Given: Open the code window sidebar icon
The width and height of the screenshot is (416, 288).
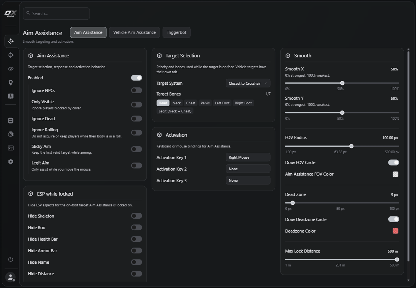Looking at the screenshot, I should pyautogui.click(x=11, y=148).
